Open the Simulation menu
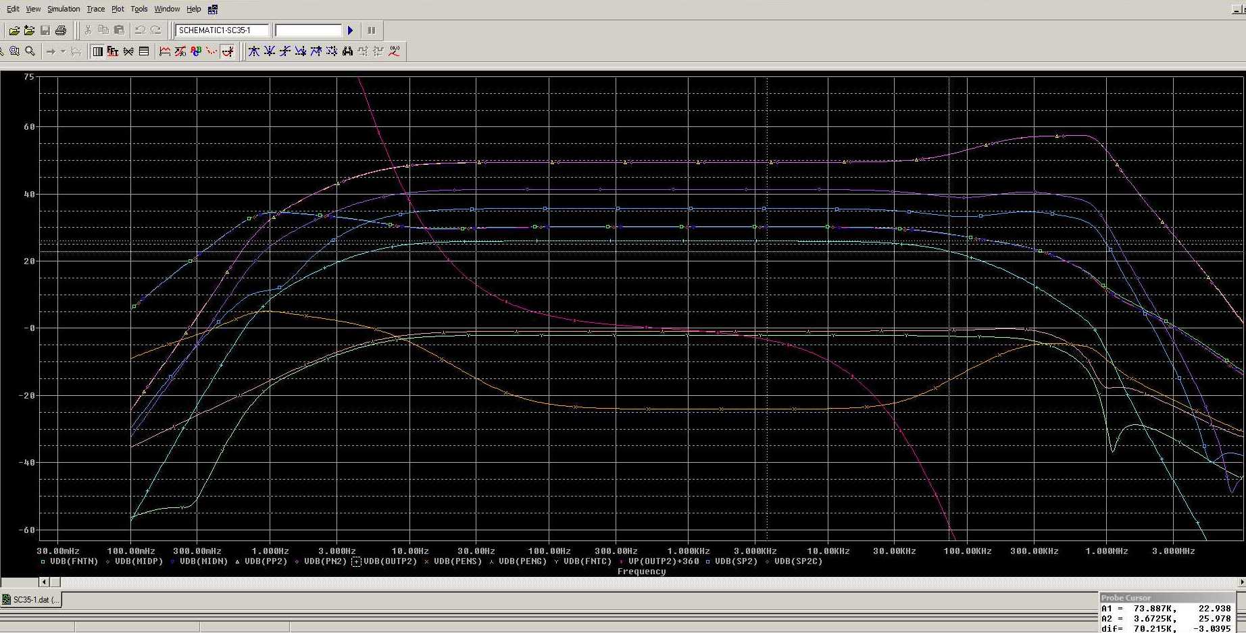Viewport: 1246px width, 633px height. [64, 9]
